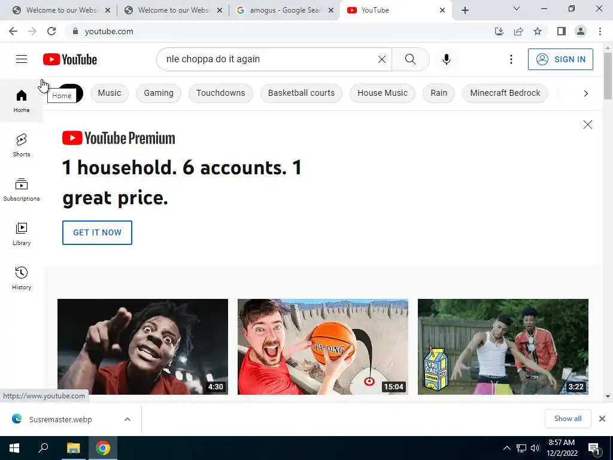Viewport: 613px width, 460px height.
Task: Open the network icon in the tray
Action: click(521, 448)
